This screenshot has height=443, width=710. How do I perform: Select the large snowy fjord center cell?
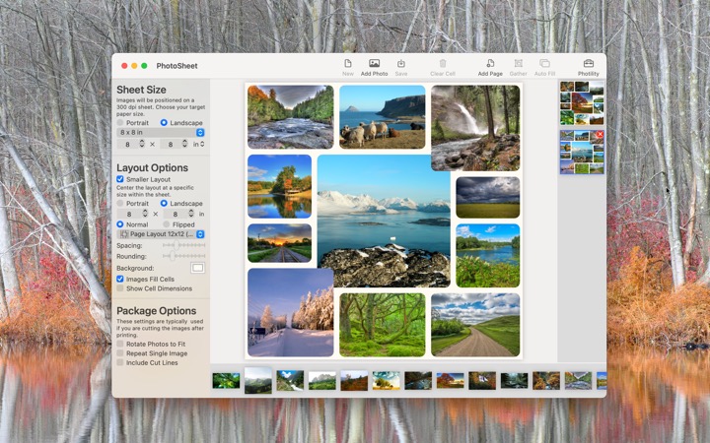(384, 221)
